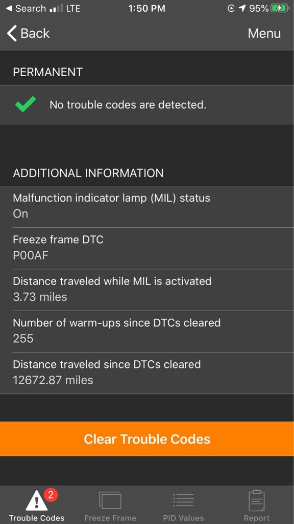Tap Number of warm-ups since DTCs cleared
The height and width of the screenshot is (524, 294).
(x=147, y=331)
